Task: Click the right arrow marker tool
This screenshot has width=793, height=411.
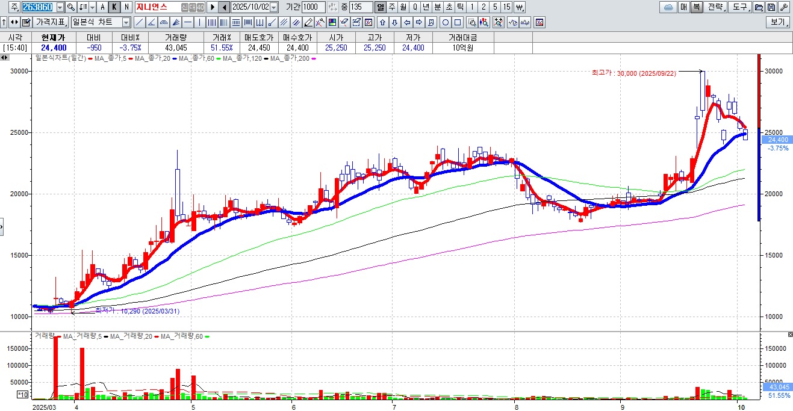Action: pyautogui.click(x=419, y=22)
